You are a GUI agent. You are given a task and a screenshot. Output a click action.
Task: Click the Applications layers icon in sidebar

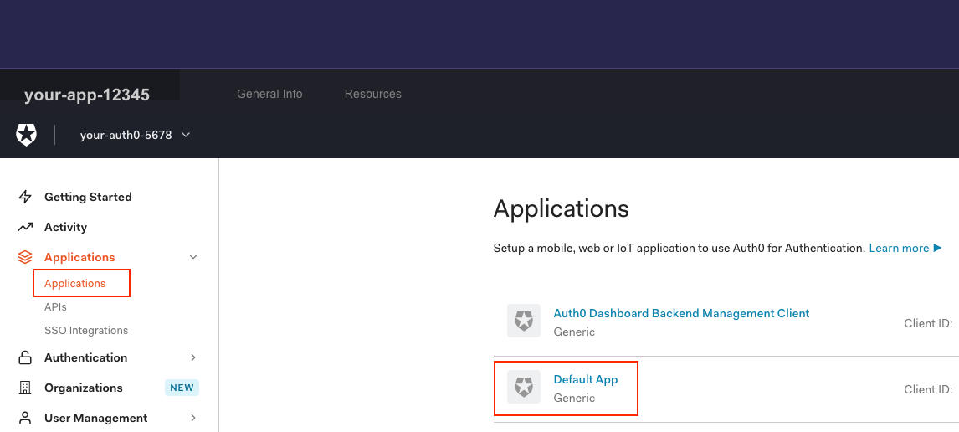(25, 257)
